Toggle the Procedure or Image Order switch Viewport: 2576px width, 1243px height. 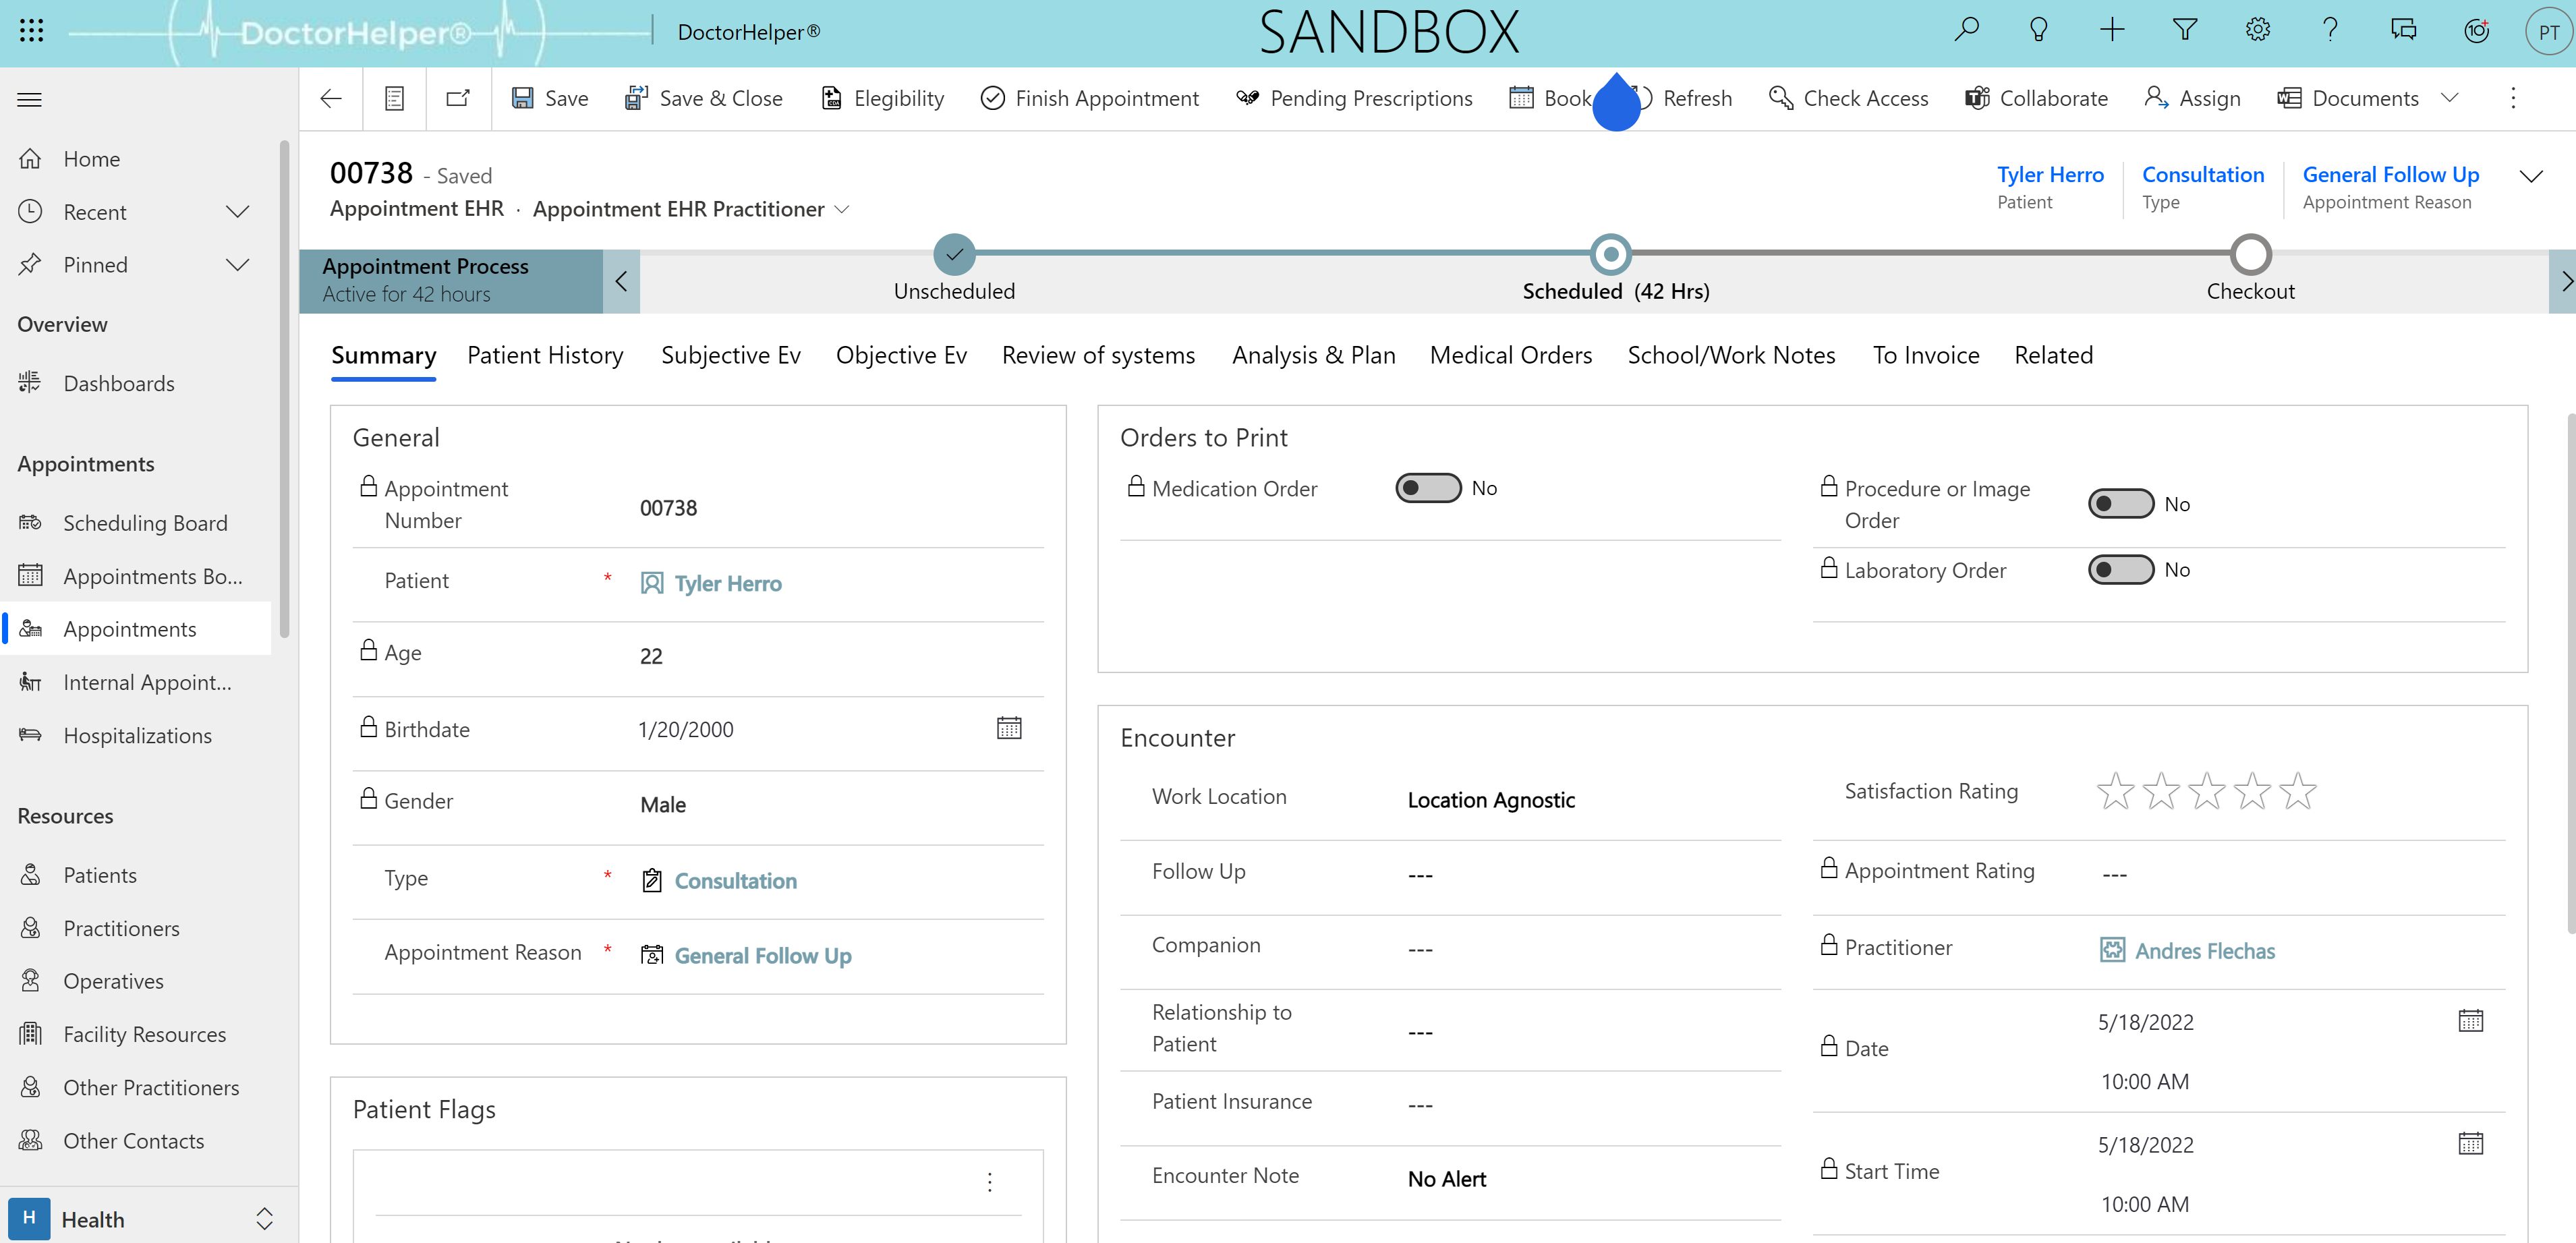2119,504
